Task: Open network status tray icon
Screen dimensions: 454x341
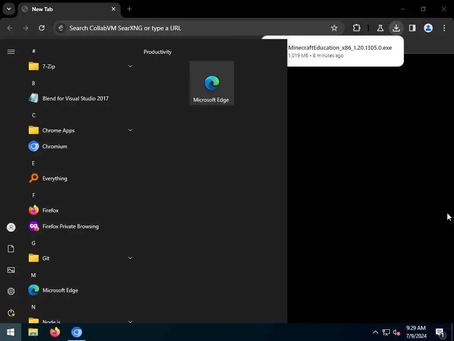Action: (386, 332)
